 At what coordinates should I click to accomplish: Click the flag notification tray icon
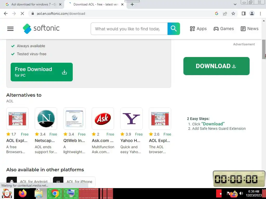point(229,193)
